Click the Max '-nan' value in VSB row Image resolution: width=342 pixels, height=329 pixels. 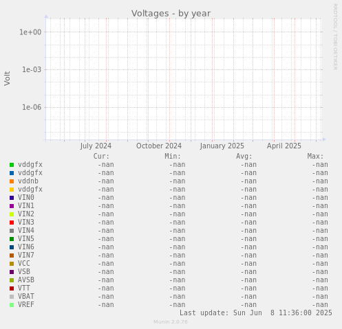click(320, 272)
